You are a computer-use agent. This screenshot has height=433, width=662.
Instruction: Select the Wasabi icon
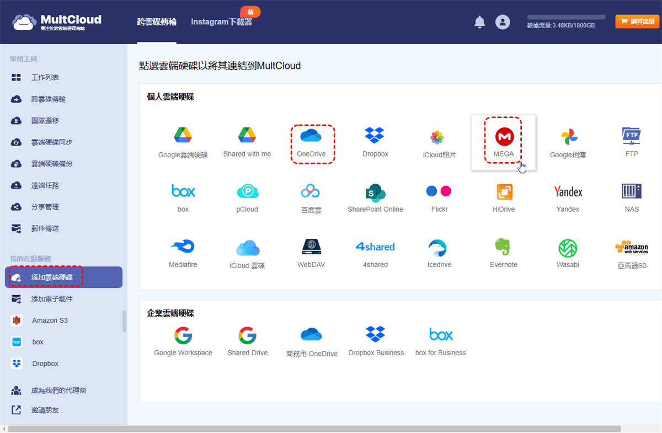[568, 248]
